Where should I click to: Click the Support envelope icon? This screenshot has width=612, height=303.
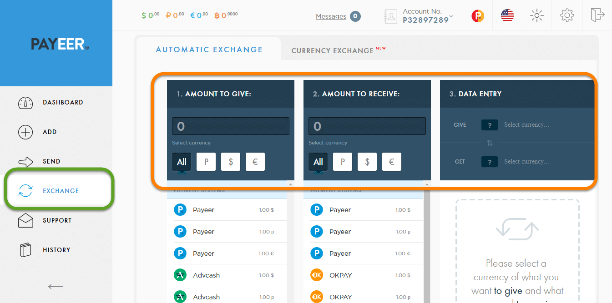point(25,220)
